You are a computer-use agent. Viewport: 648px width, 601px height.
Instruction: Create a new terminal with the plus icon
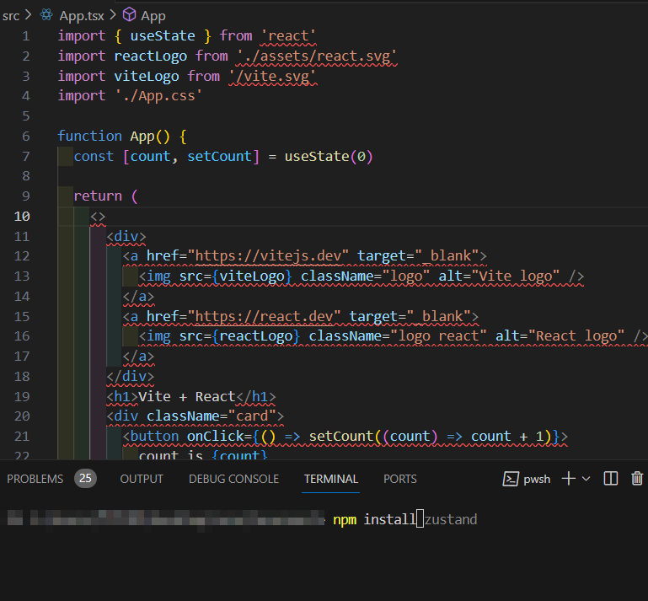(569, 479)
